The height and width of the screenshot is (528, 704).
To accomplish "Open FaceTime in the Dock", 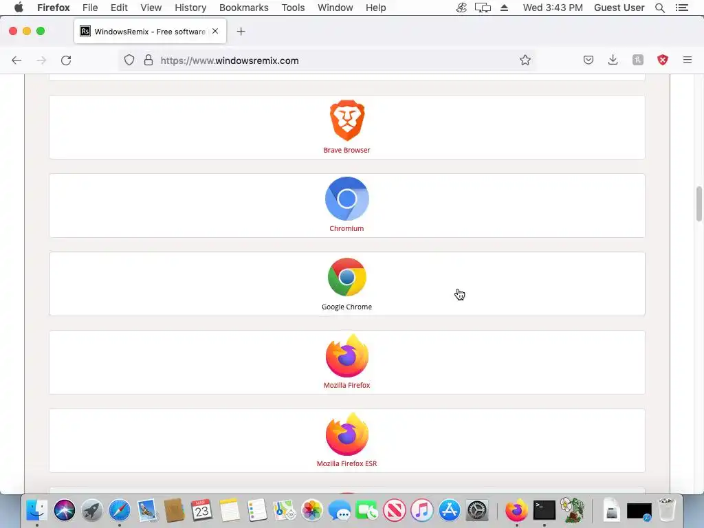I will [367, 511].
